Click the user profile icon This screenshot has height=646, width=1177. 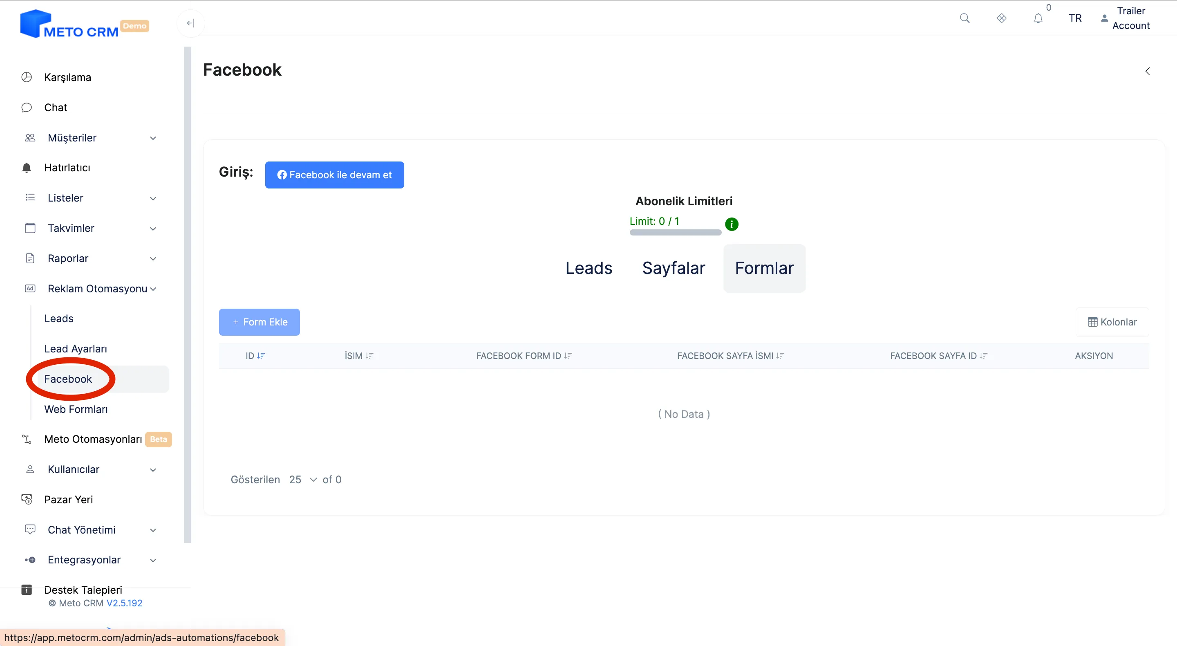1104,18
